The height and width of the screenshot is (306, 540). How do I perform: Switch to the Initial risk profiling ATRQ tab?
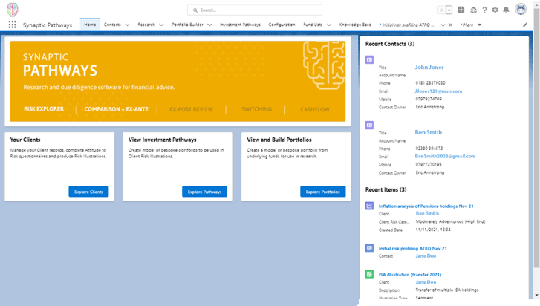407,25
